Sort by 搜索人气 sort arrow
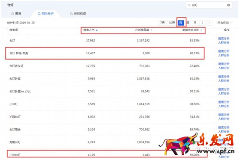This screenshot has width=239, height=160. (97, 30)
